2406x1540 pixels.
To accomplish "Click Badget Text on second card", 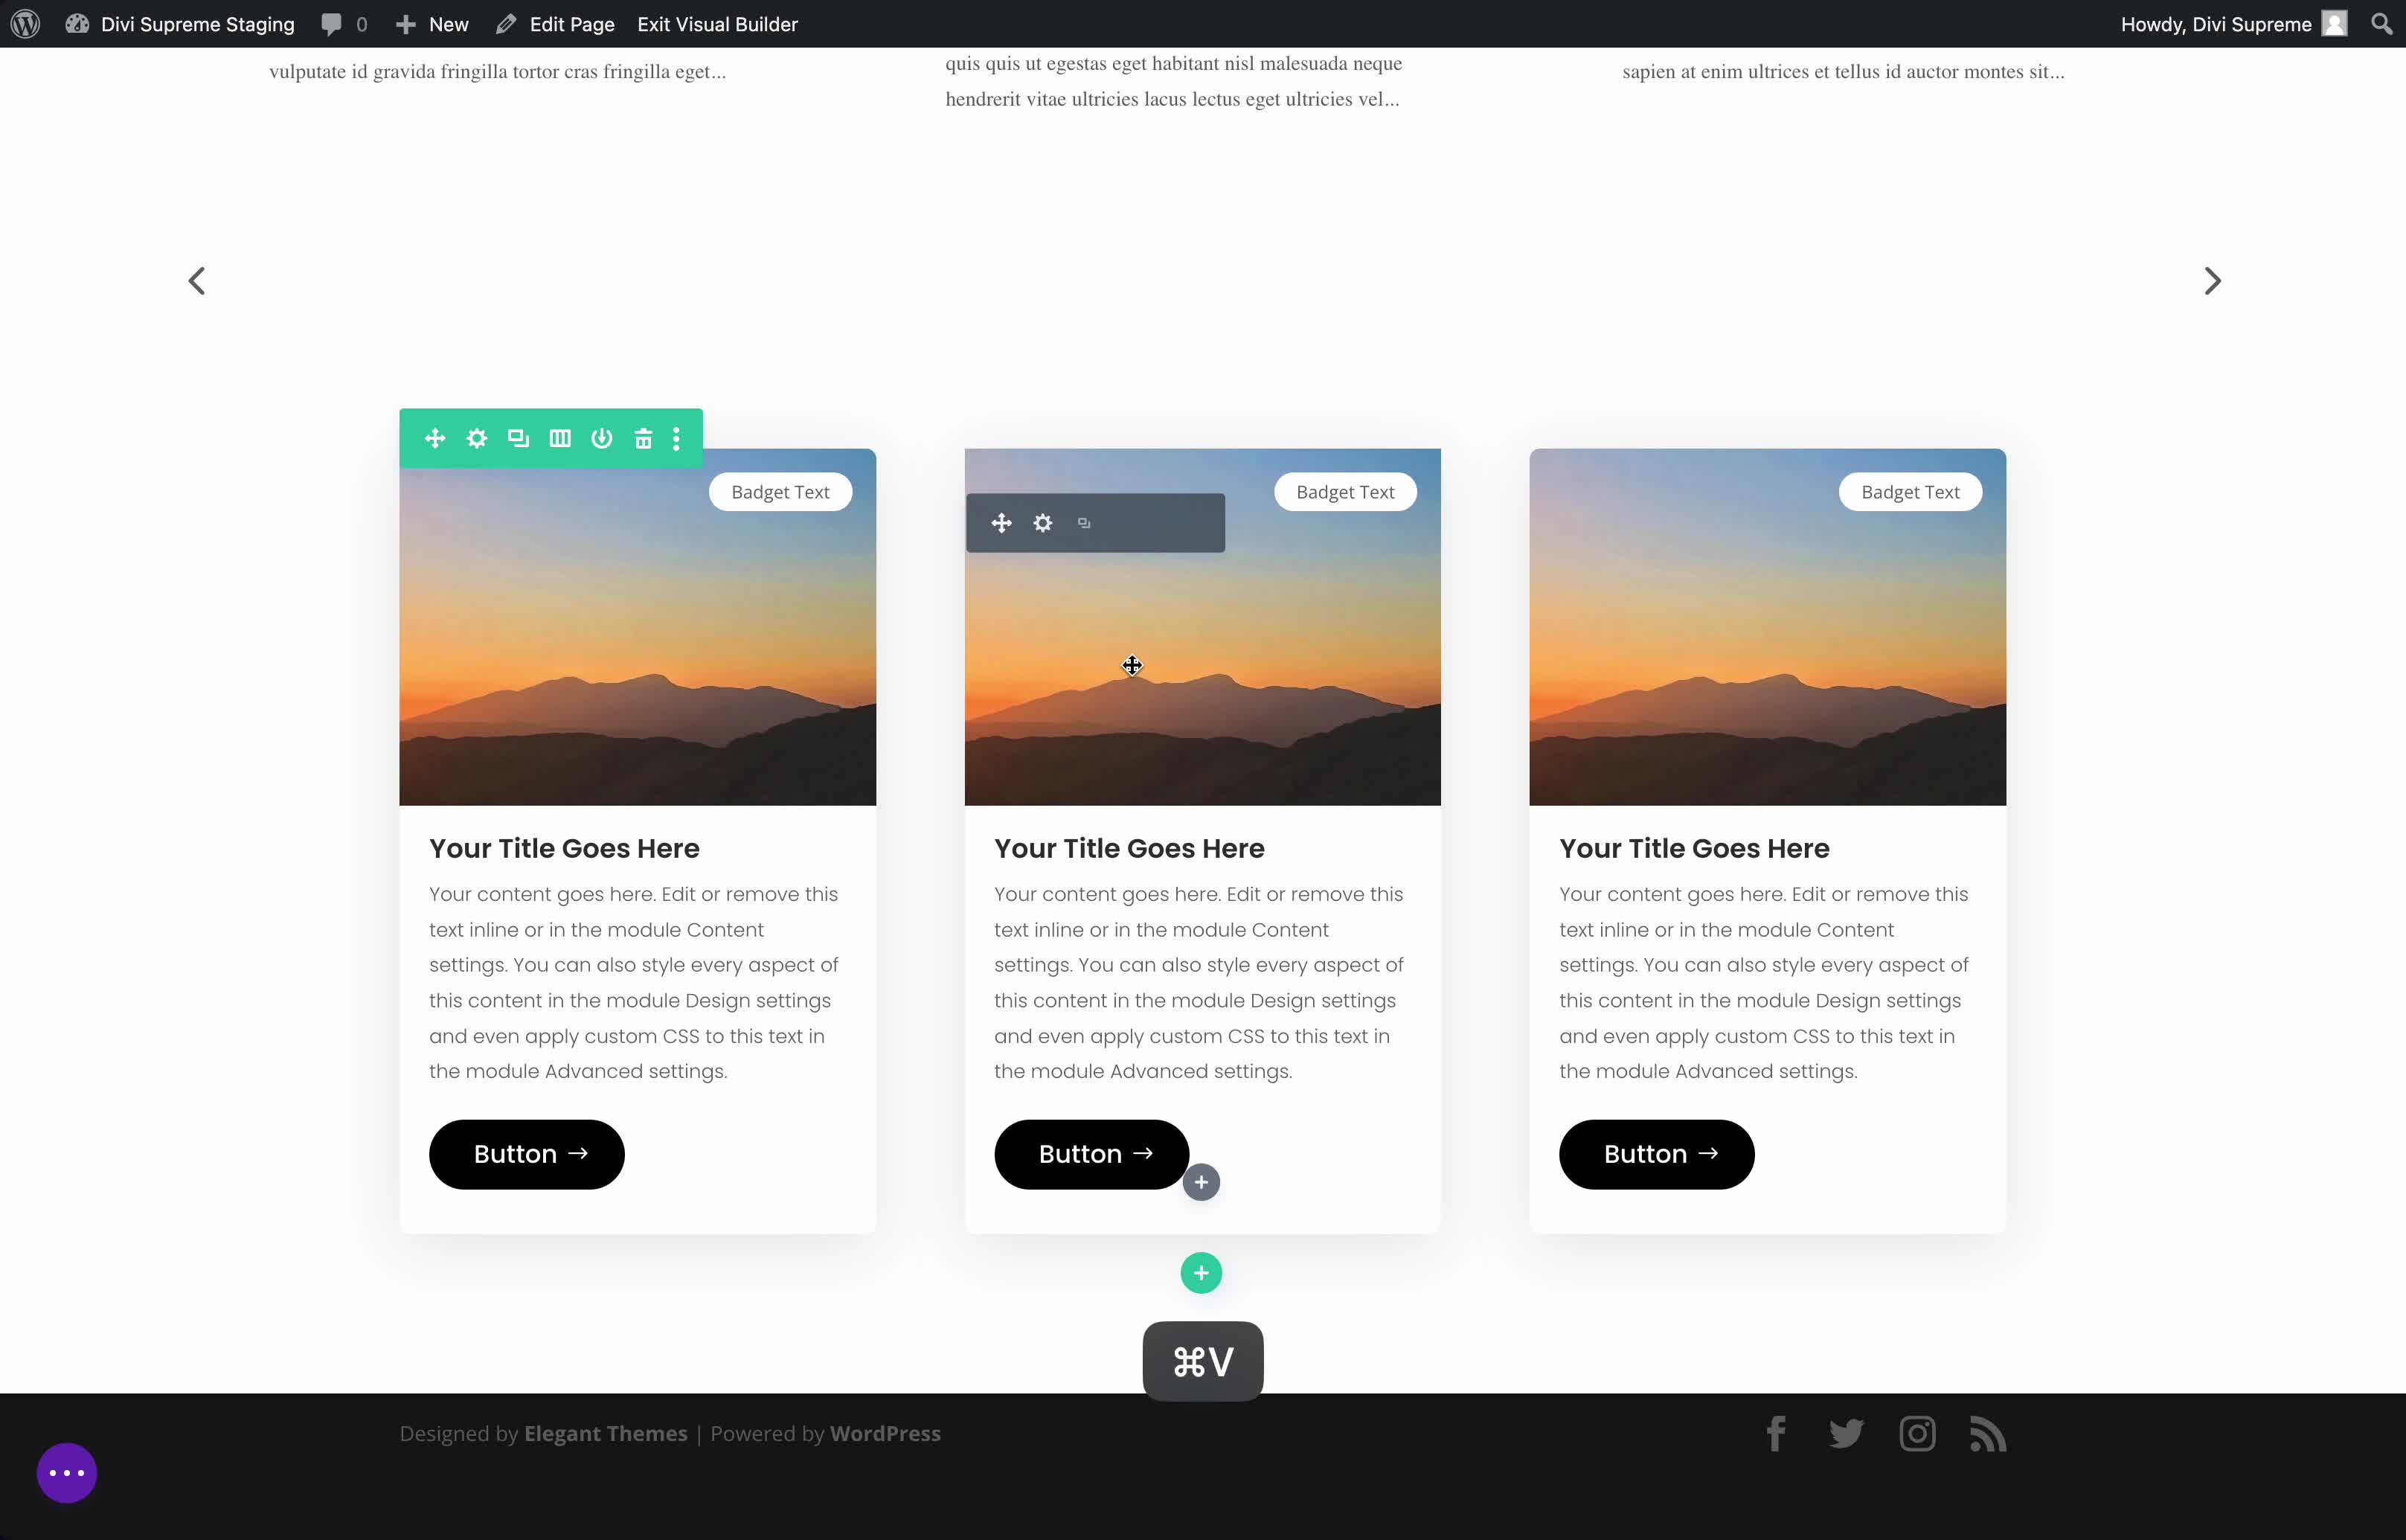I will (x=1345, y=492).
